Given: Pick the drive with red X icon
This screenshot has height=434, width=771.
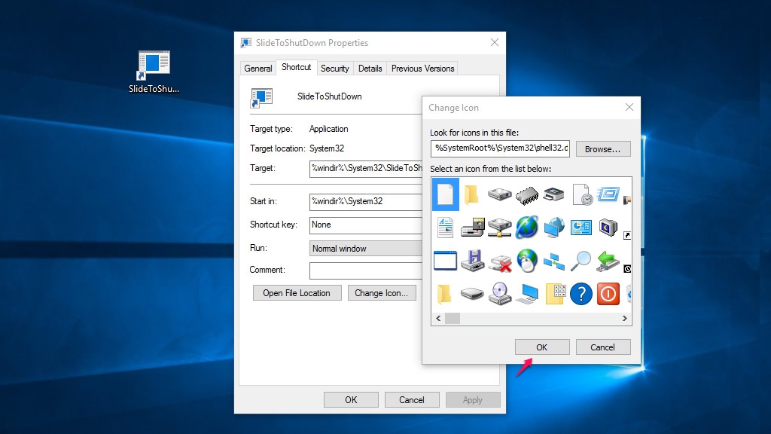Looking at the screenshot, I should pos(500,261).
